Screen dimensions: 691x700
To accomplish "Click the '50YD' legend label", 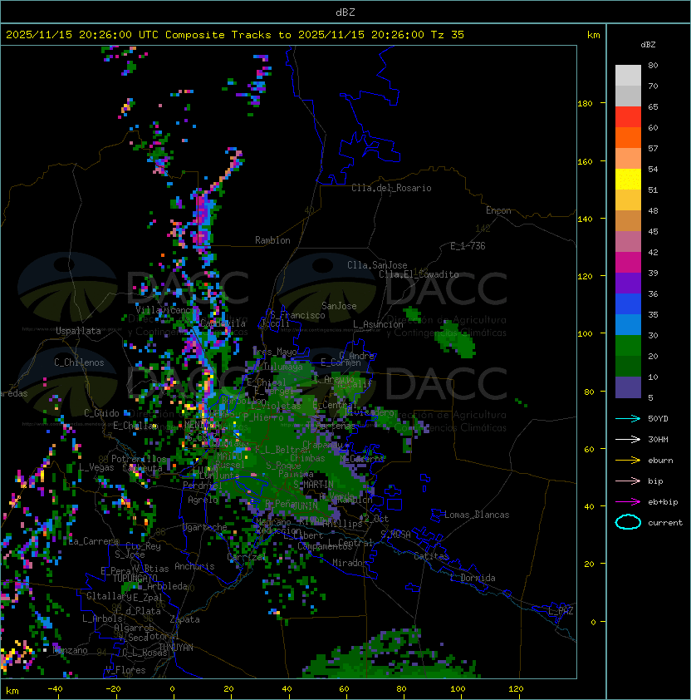I will click(658, 419).
